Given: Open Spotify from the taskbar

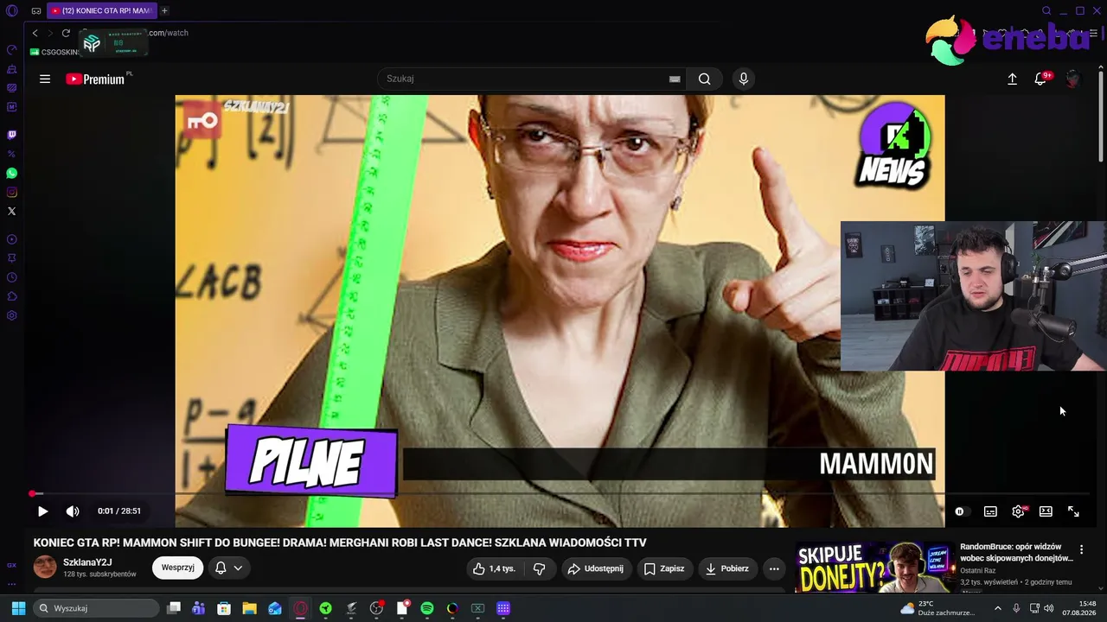Looking at the screenshot, I should pyautogui.click(x=427, y=608).
